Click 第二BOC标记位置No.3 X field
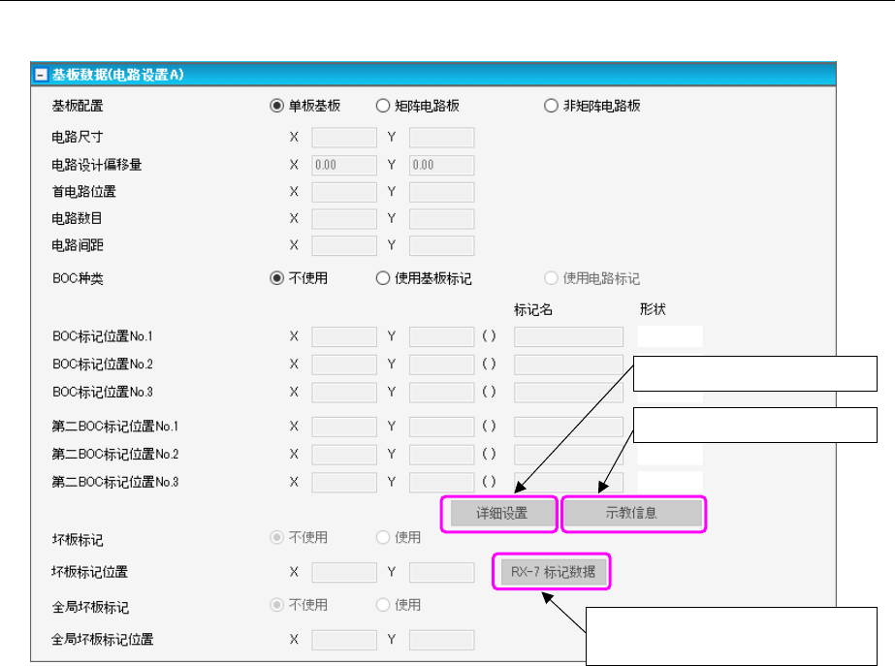This screenshot has height=666, width=895. [x=344, y=482]
